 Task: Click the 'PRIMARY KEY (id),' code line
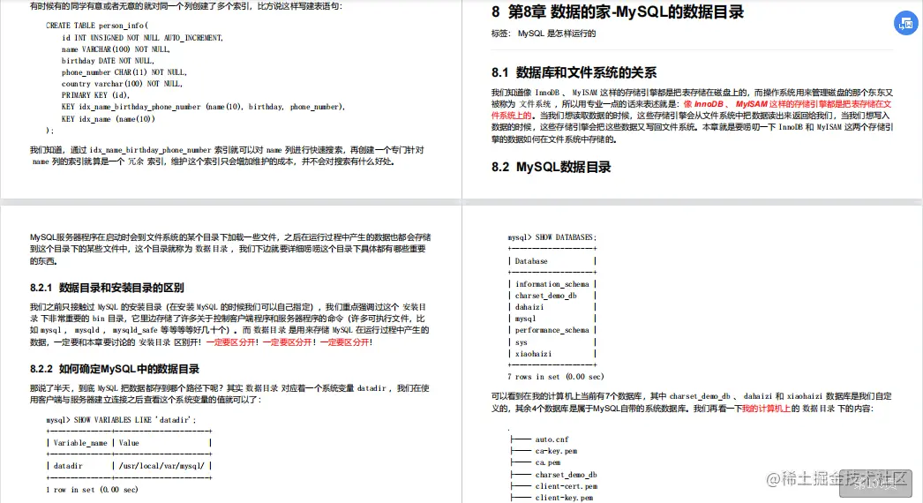(x=95, y=94)
